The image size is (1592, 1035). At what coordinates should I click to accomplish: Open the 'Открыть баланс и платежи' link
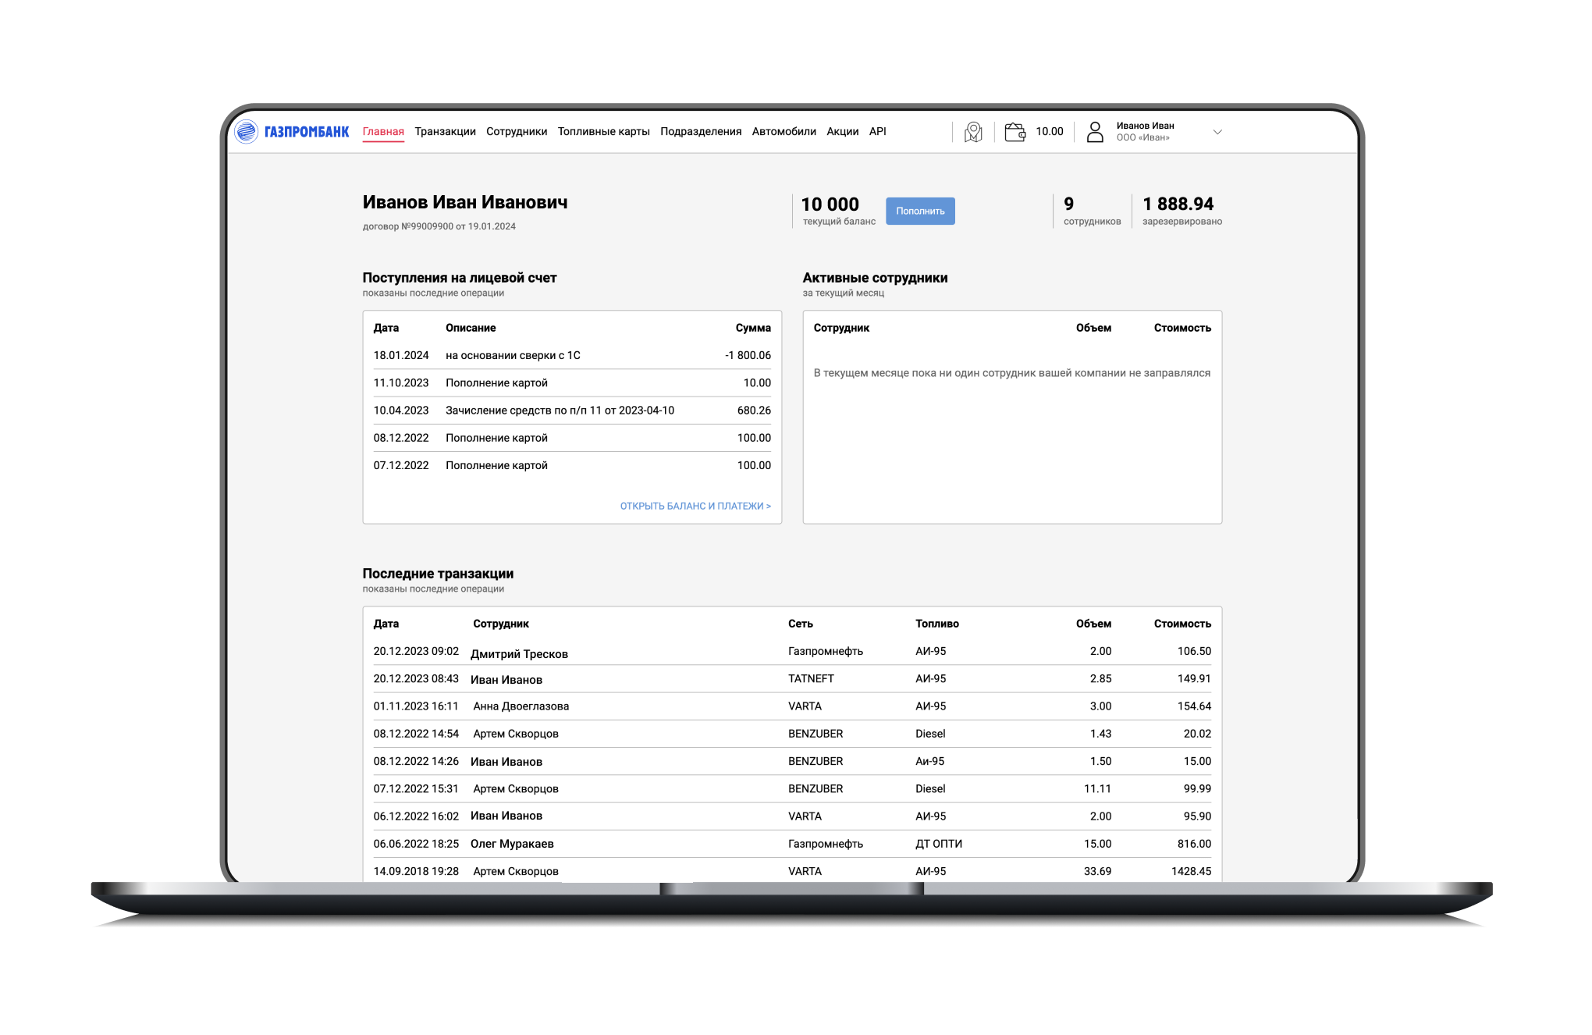[695, 507]
